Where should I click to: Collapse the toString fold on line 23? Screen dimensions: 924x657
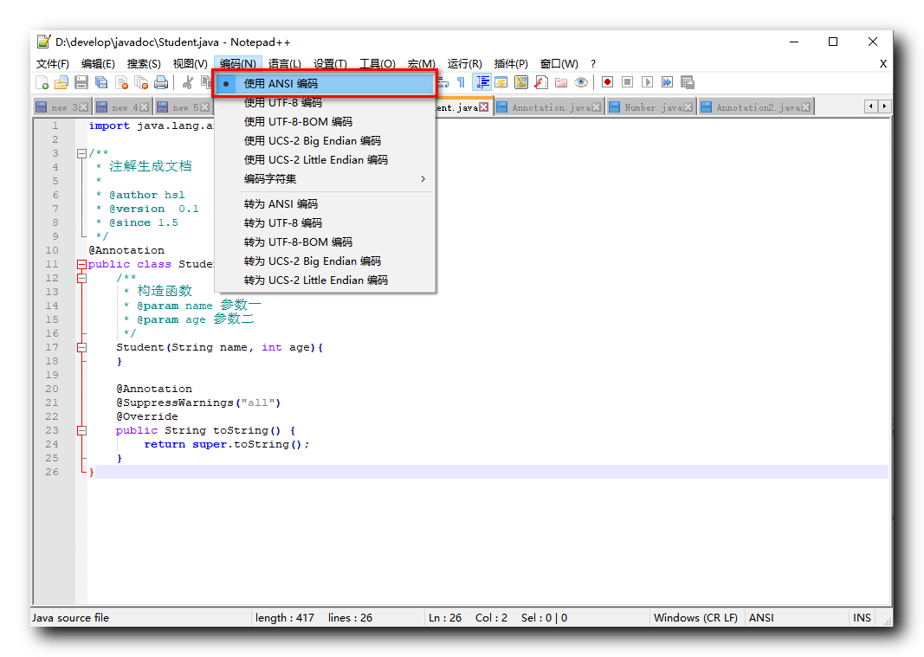pos(82,431)
